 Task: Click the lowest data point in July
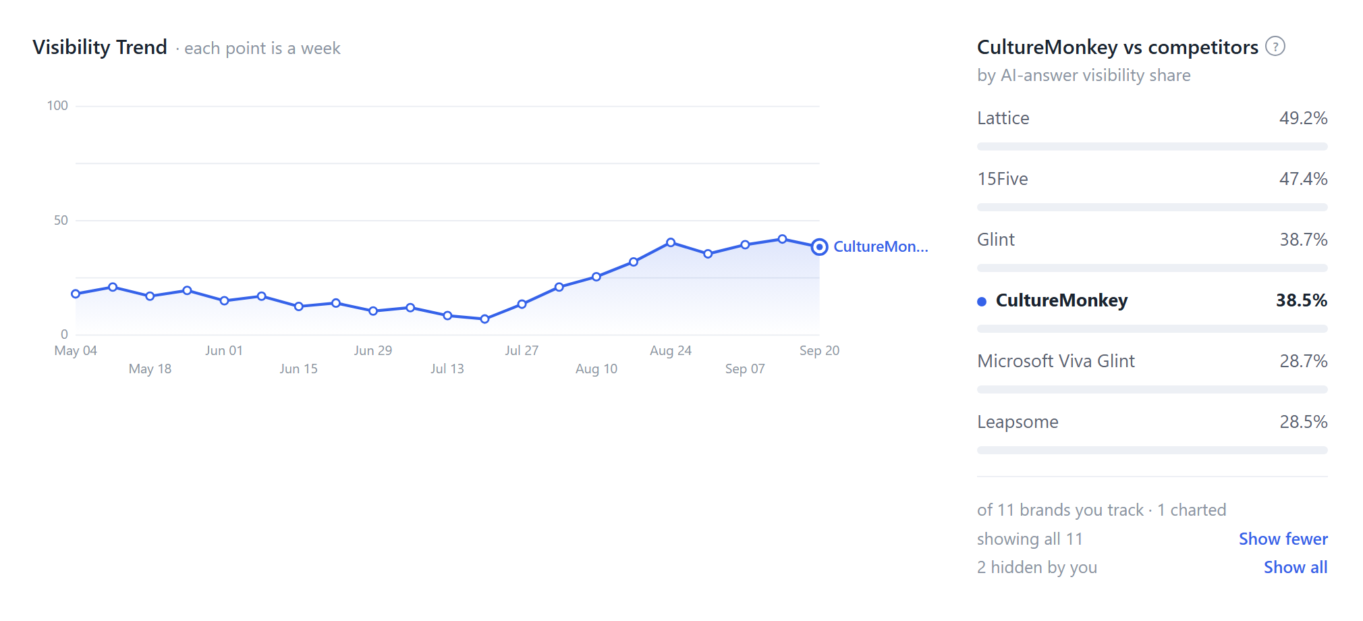pos(484,319)
